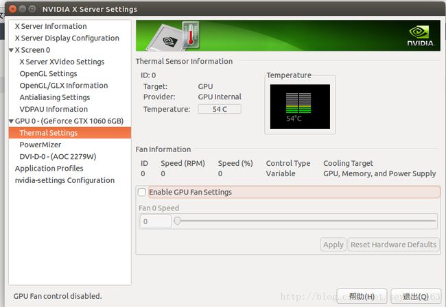Open Antialiasing Settings page
446x307 pixels.
tap(55, 97)
